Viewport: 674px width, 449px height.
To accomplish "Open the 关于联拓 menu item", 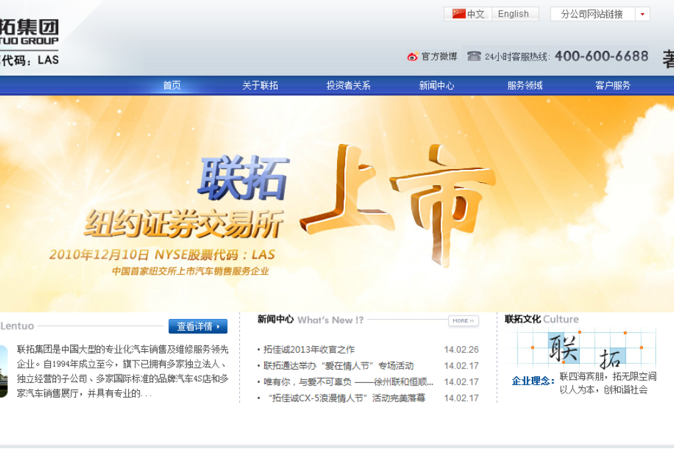I will pos(260,85).
